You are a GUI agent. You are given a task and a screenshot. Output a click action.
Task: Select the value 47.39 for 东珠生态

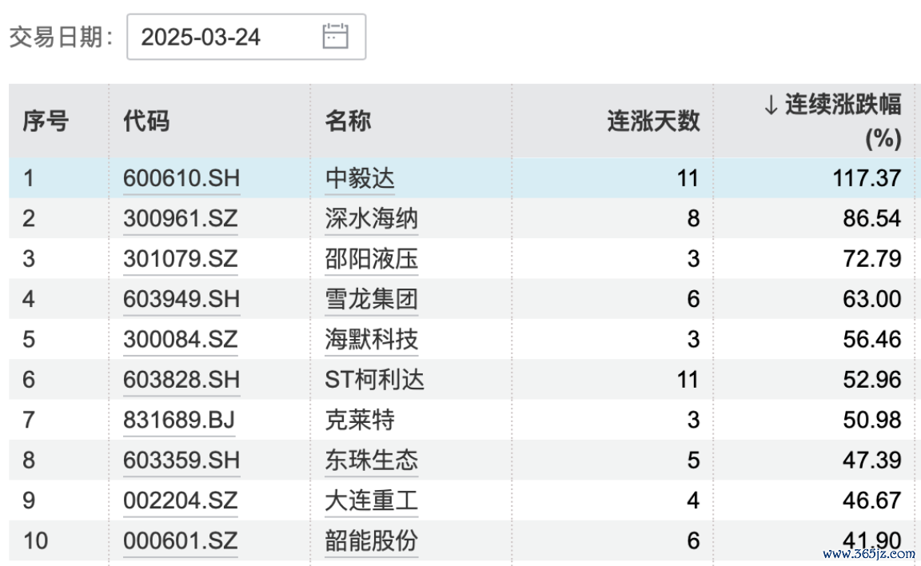tap(872, 460)
